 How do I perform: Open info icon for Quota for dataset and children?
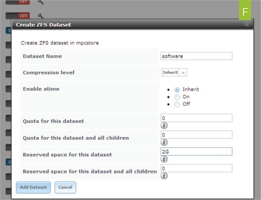point(164,142)
